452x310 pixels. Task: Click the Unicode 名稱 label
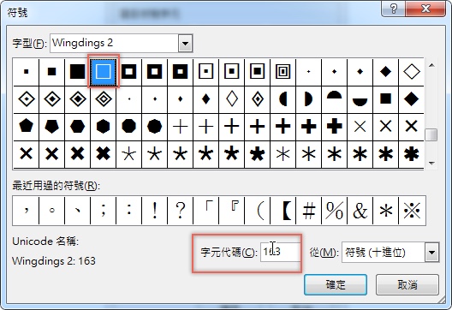pos(45,241)
